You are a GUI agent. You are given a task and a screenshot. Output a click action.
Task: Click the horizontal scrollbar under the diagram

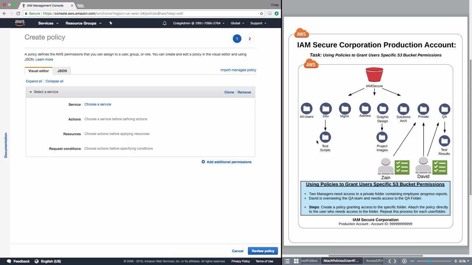[375, 255]
